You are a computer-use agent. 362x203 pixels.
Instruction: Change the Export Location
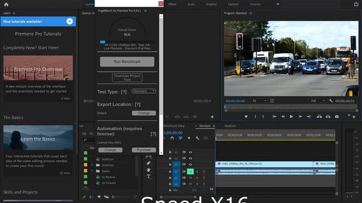[x=144, y=113]
